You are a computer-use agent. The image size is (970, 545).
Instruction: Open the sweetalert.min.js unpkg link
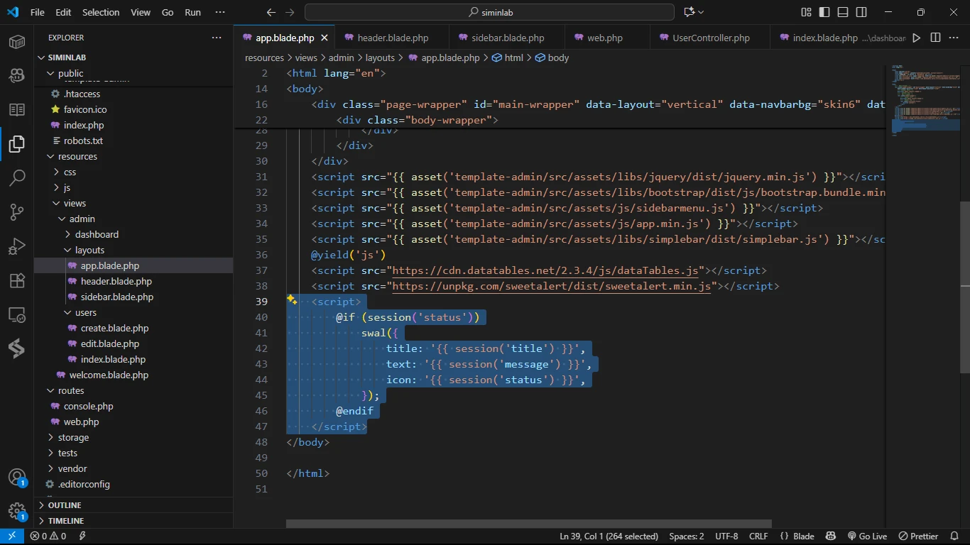point(551,286)
